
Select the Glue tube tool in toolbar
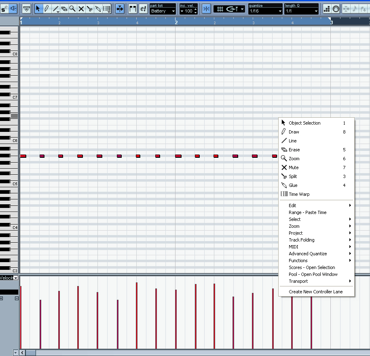[x=98, y=9]
